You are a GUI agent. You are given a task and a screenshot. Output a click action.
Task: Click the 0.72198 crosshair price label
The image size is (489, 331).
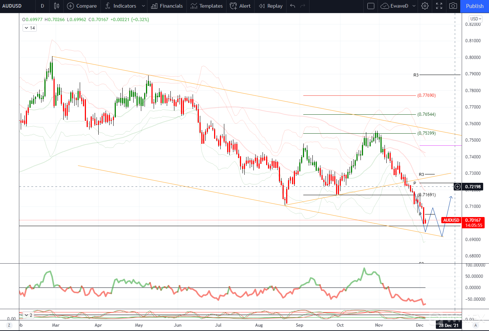[473, 187]
